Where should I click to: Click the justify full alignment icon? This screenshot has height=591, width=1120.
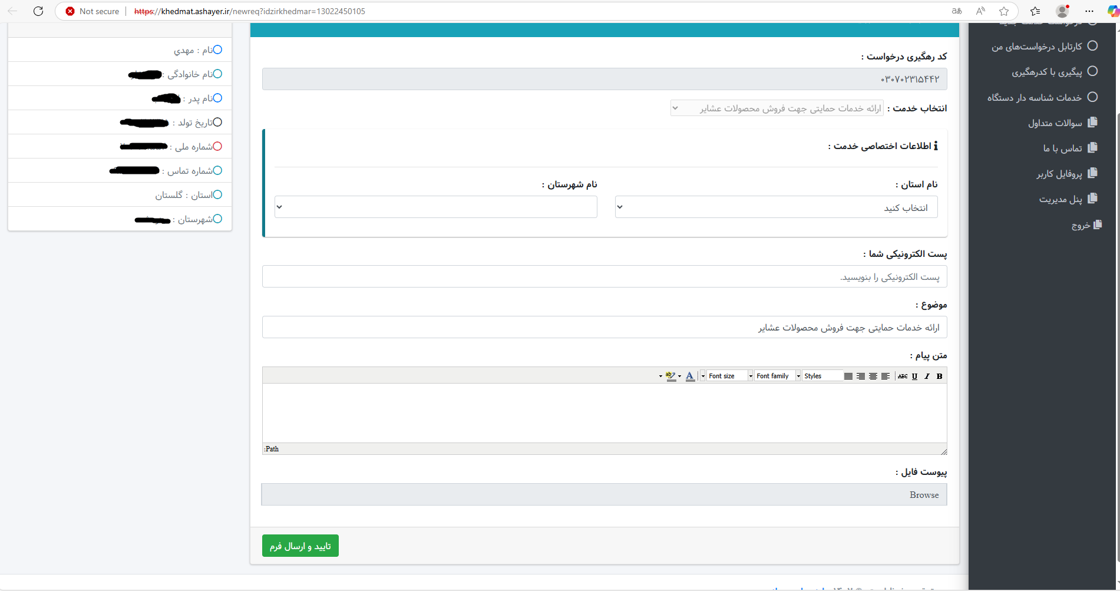point(848,376)
